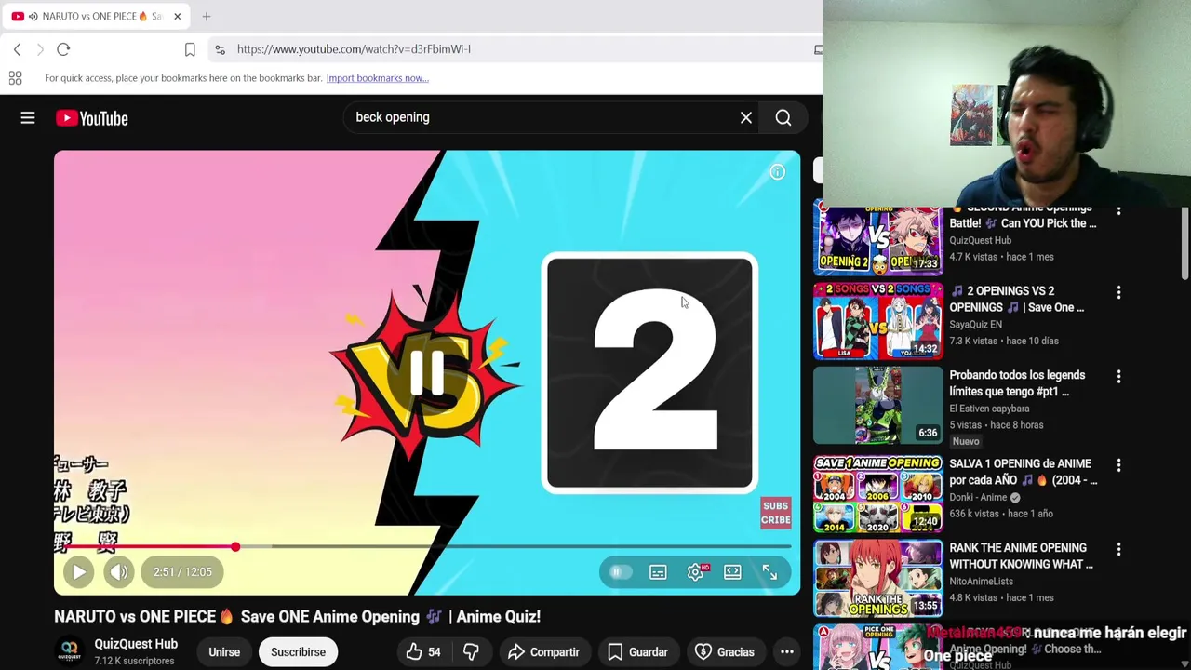
Task: Click 'El Estiven capybara' channel name
Action: tap(989, 409)
